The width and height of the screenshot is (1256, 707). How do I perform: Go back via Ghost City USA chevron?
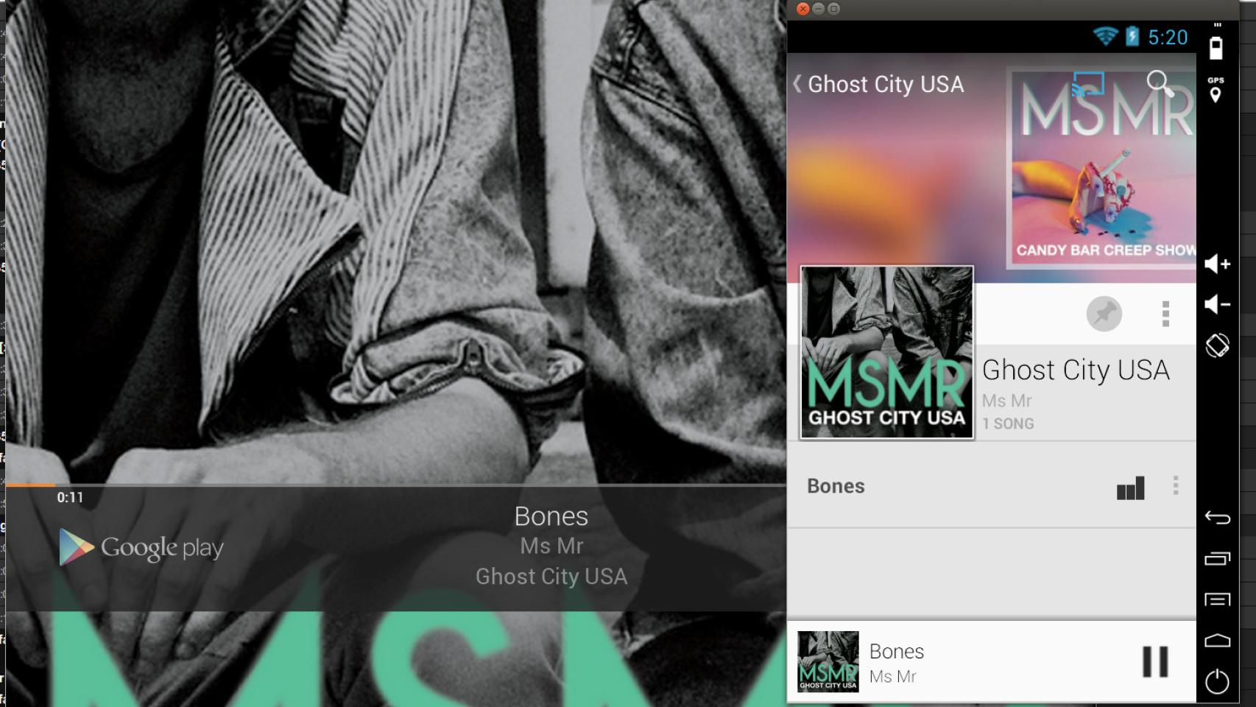point(797,84)
